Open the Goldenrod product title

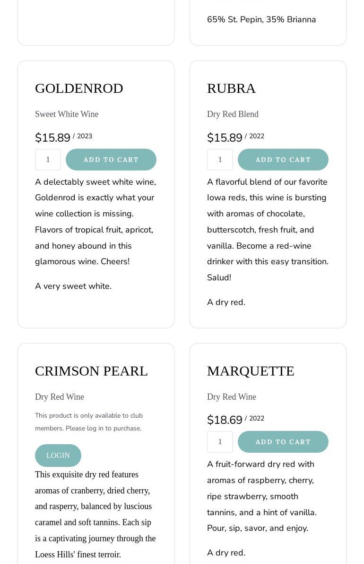(79, 88)
